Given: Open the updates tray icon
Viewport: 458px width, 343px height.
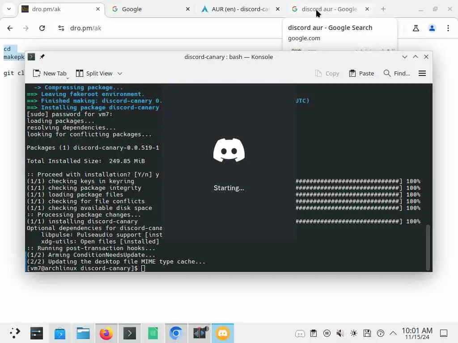Looking at the screenshot, I should [x=380, y=333].
